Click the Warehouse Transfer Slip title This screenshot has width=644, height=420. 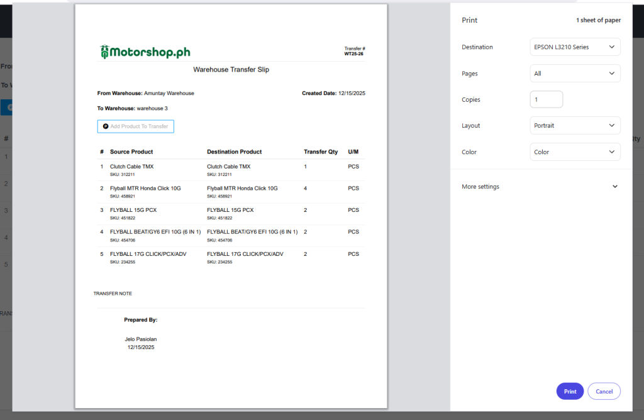coord(231,70)
